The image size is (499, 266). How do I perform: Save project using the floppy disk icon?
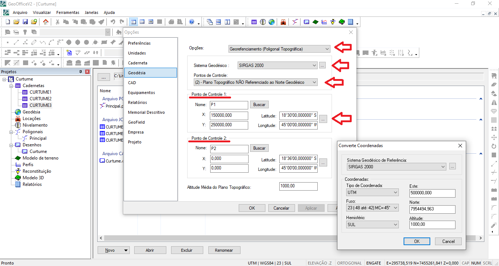(x=25, y=22)
